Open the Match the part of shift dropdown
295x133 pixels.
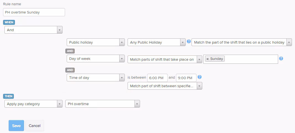click(242, 42)
